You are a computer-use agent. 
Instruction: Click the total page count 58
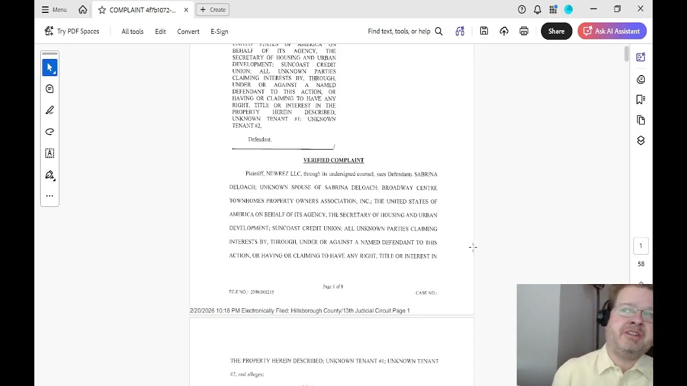pos(641,264)
